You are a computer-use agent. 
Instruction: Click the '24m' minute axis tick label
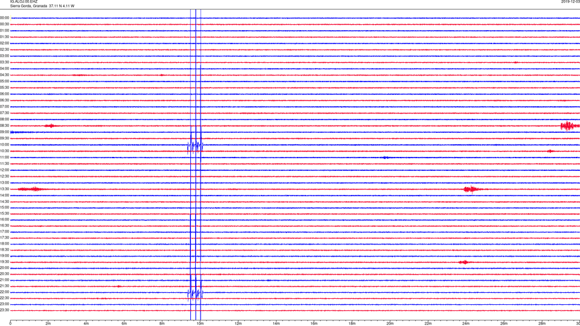tap(466, 324)
